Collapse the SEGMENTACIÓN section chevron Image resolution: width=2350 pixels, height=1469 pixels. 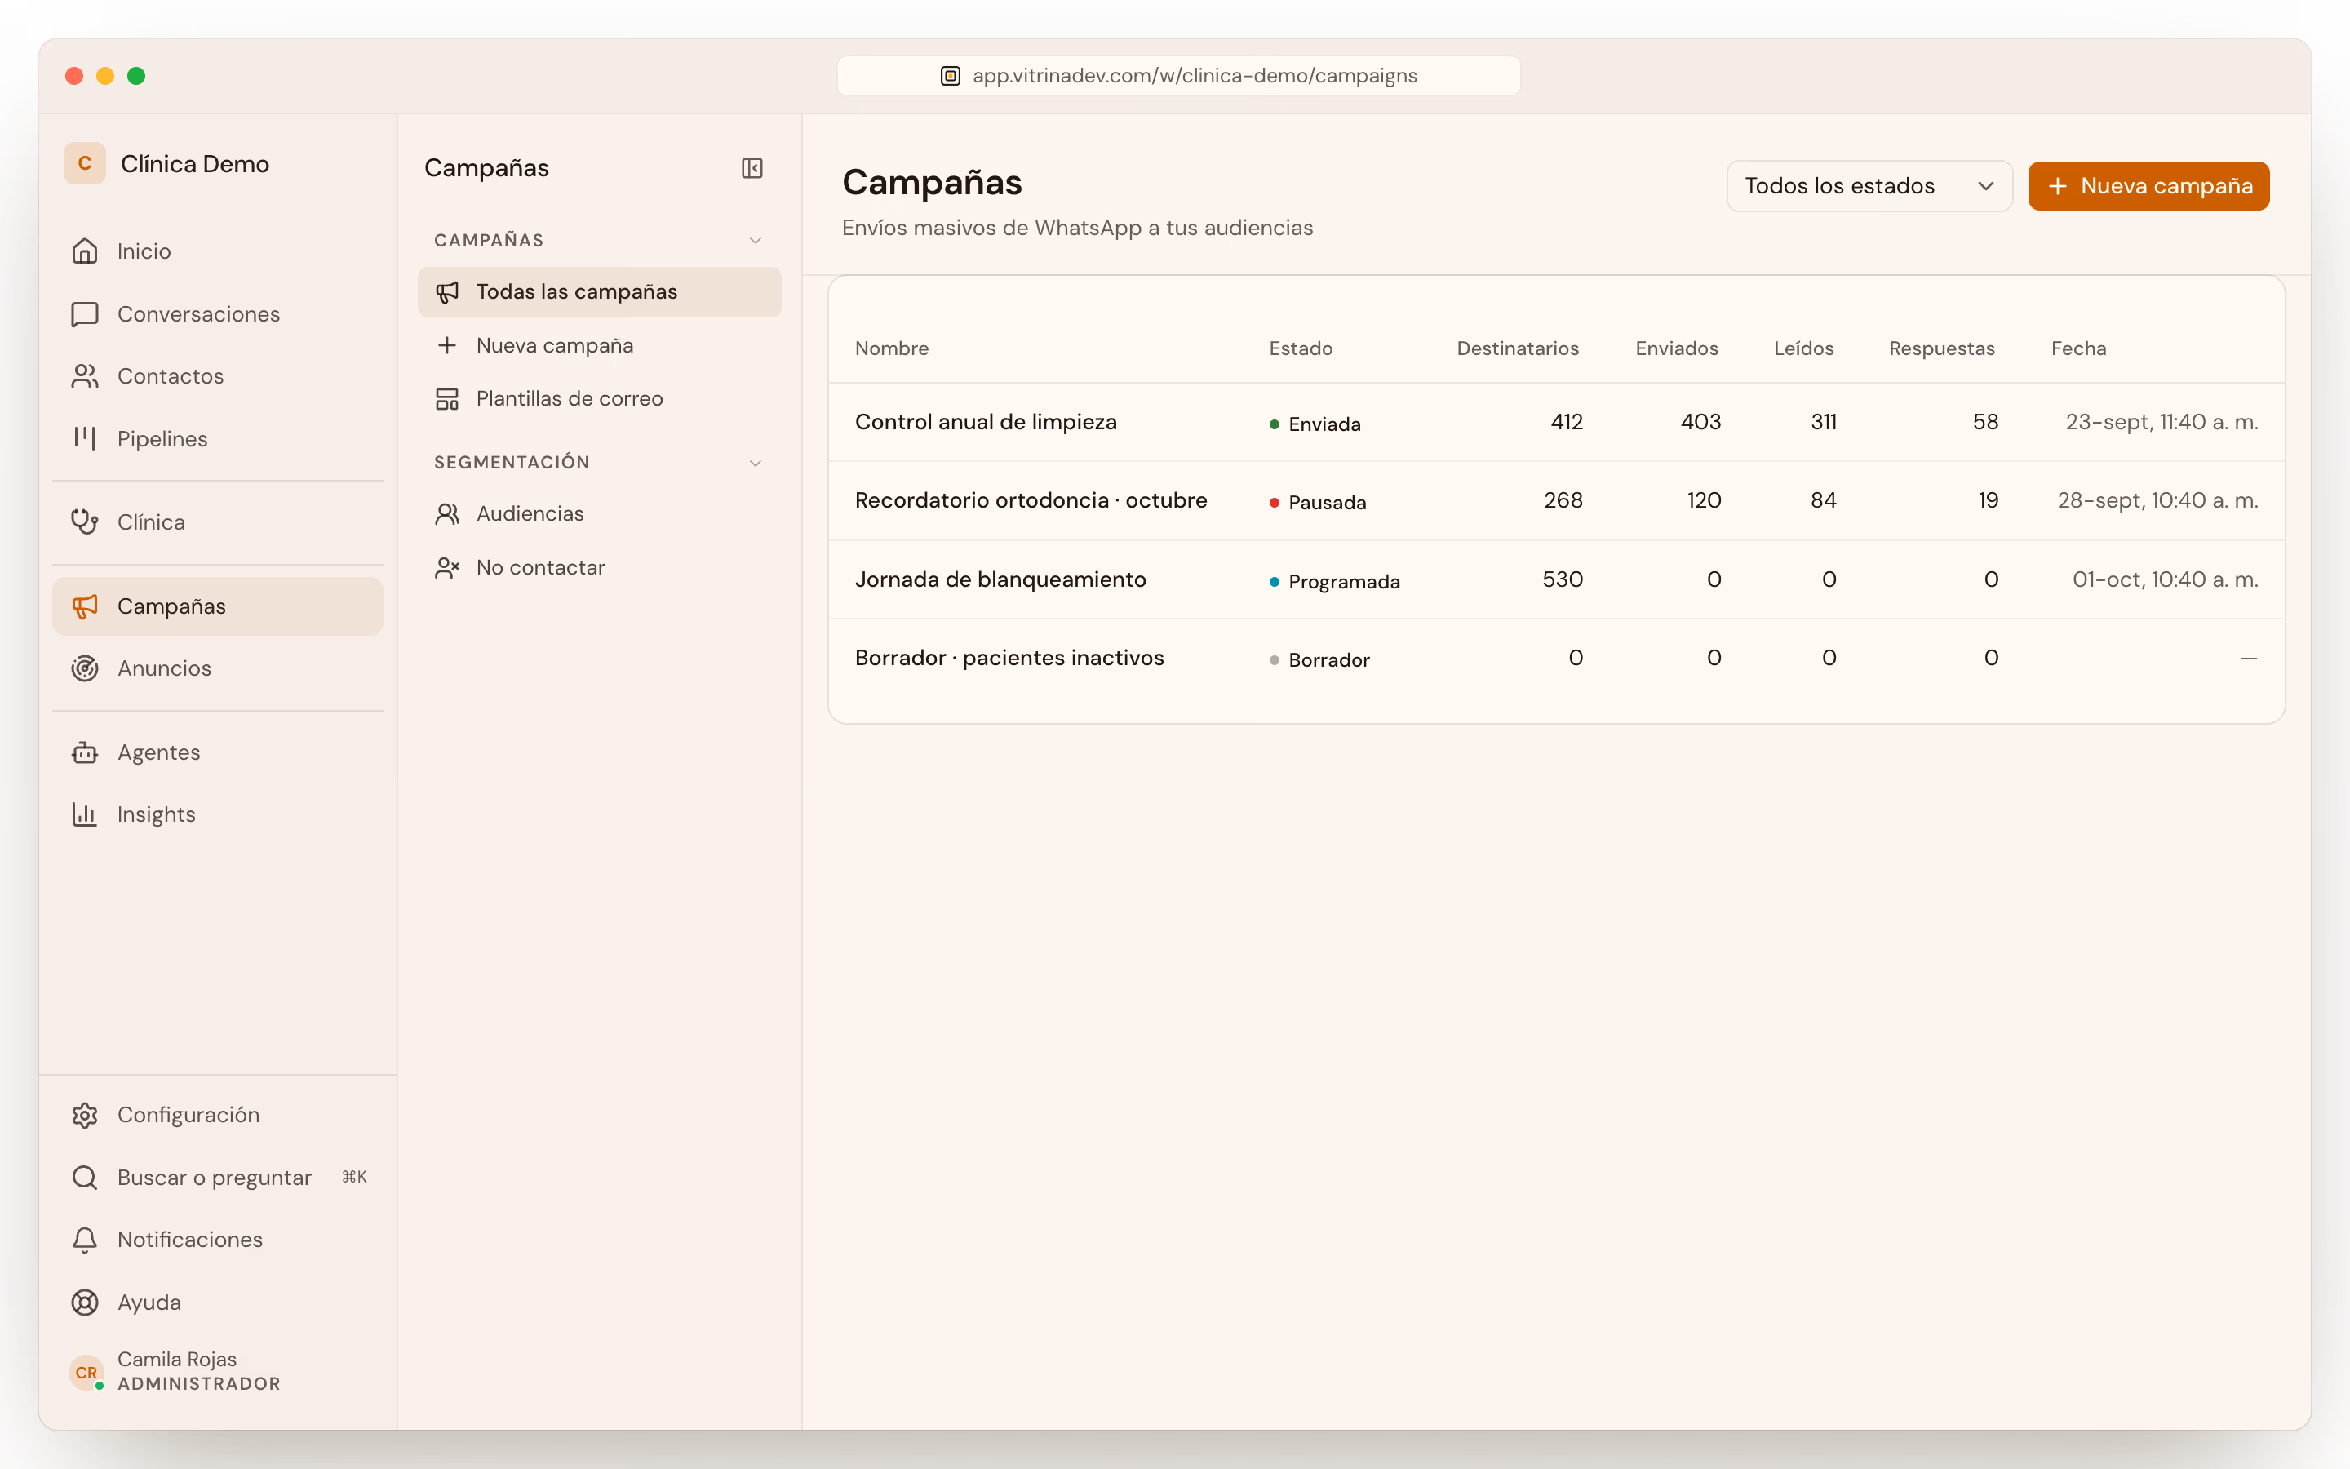tap(756, 463)
